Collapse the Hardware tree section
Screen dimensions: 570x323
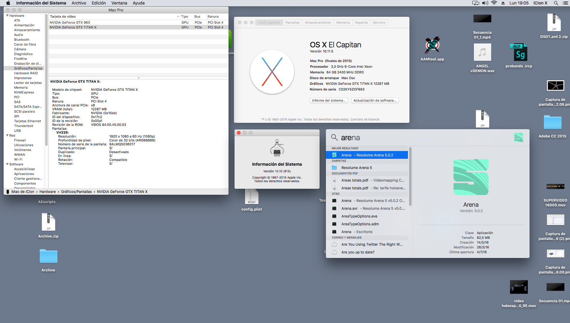pos(7,16)
